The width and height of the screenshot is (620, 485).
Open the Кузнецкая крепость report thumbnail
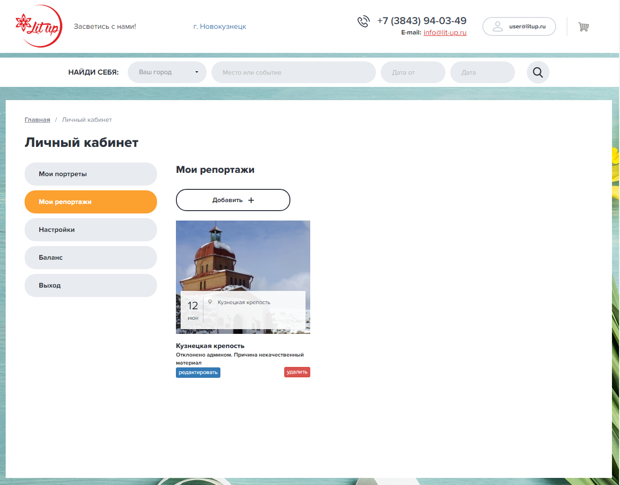(x=243, y=277)
